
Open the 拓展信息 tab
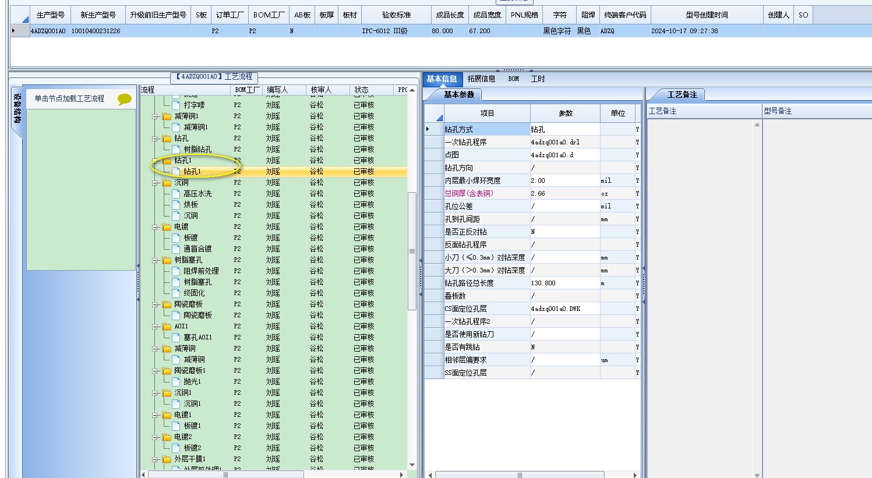pos(481,79)
